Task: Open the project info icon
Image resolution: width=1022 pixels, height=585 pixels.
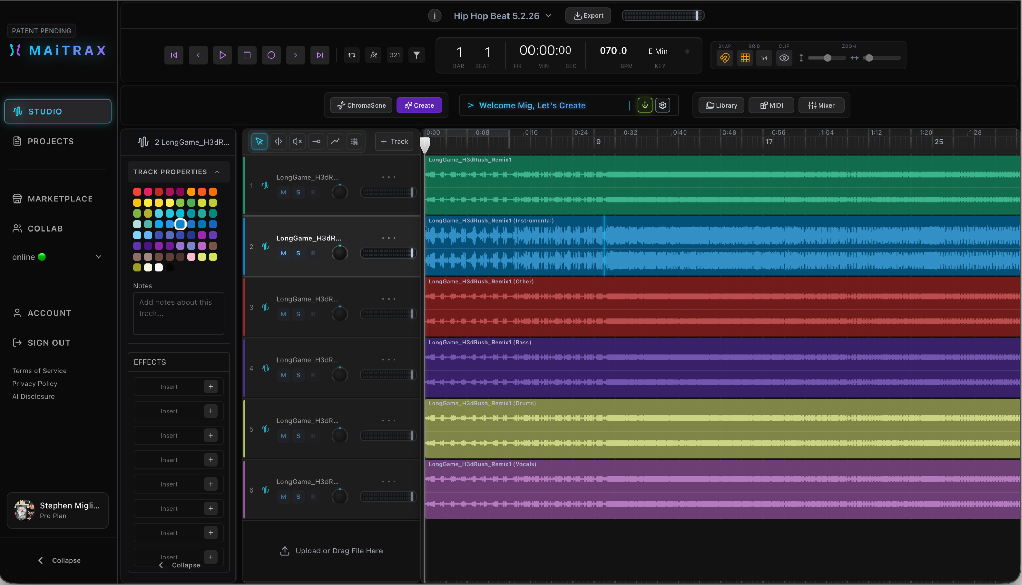Action: tap(434, 16)
